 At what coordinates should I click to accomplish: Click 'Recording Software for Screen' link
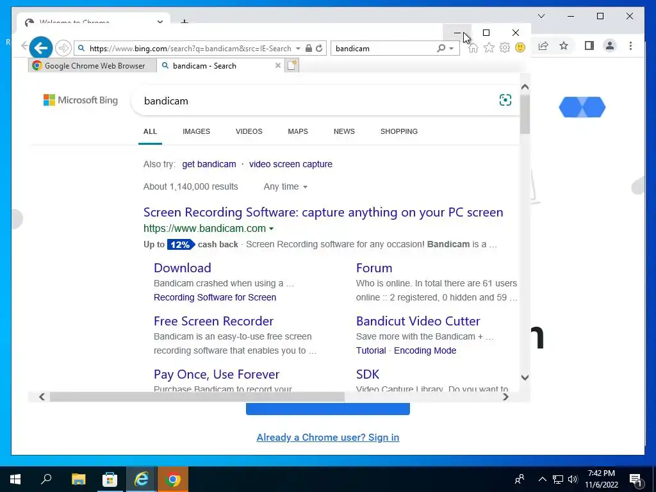coord(215,297)
